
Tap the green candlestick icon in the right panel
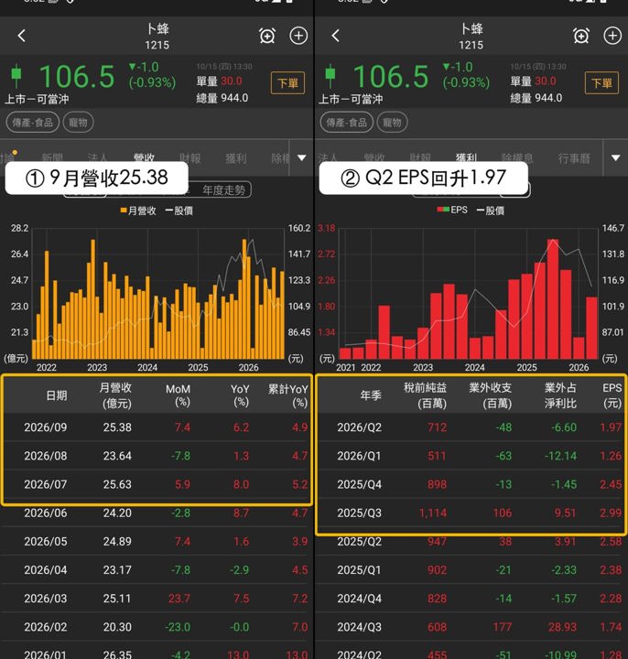[x=330, y=74]
